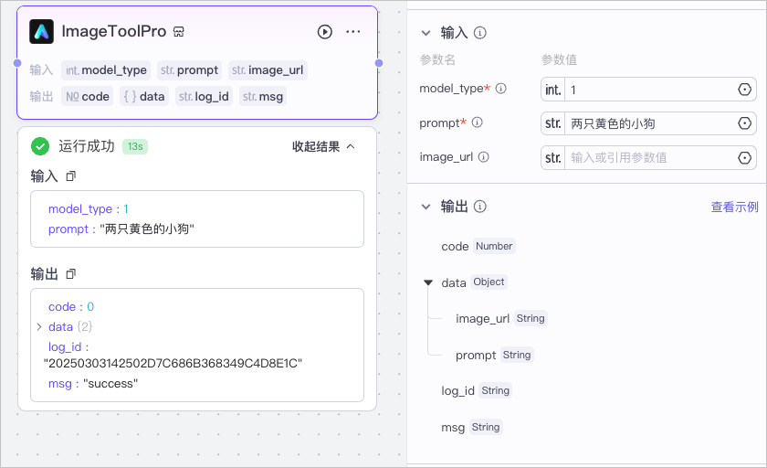Expand the data {2} object row
The height and width of the screenshot is (468, 767).
39,326
